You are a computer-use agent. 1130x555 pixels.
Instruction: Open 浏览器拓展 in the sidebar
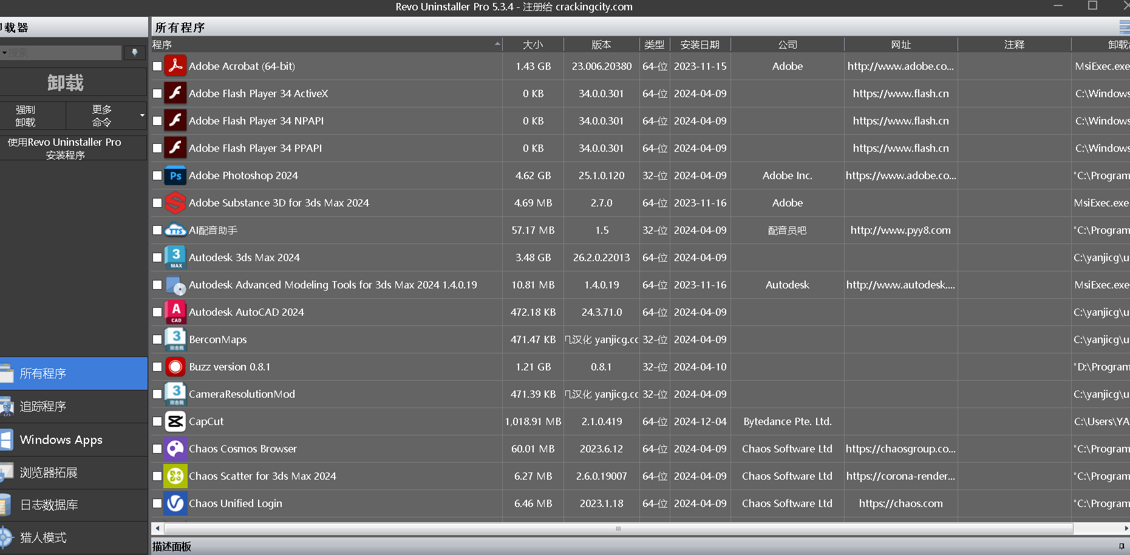(73, 472)
